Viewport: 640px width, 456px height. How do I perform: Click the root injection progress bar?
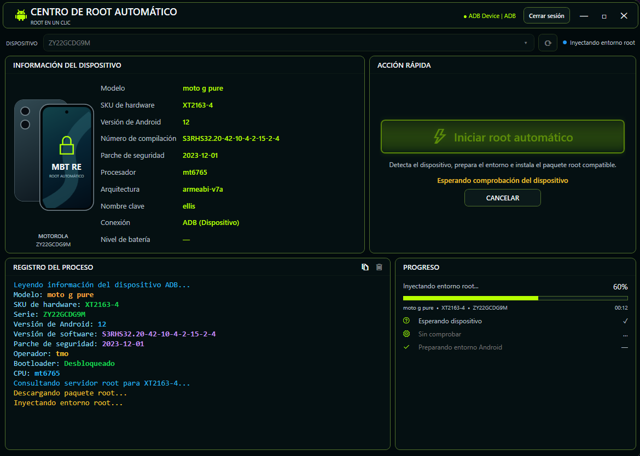(515, 298)
